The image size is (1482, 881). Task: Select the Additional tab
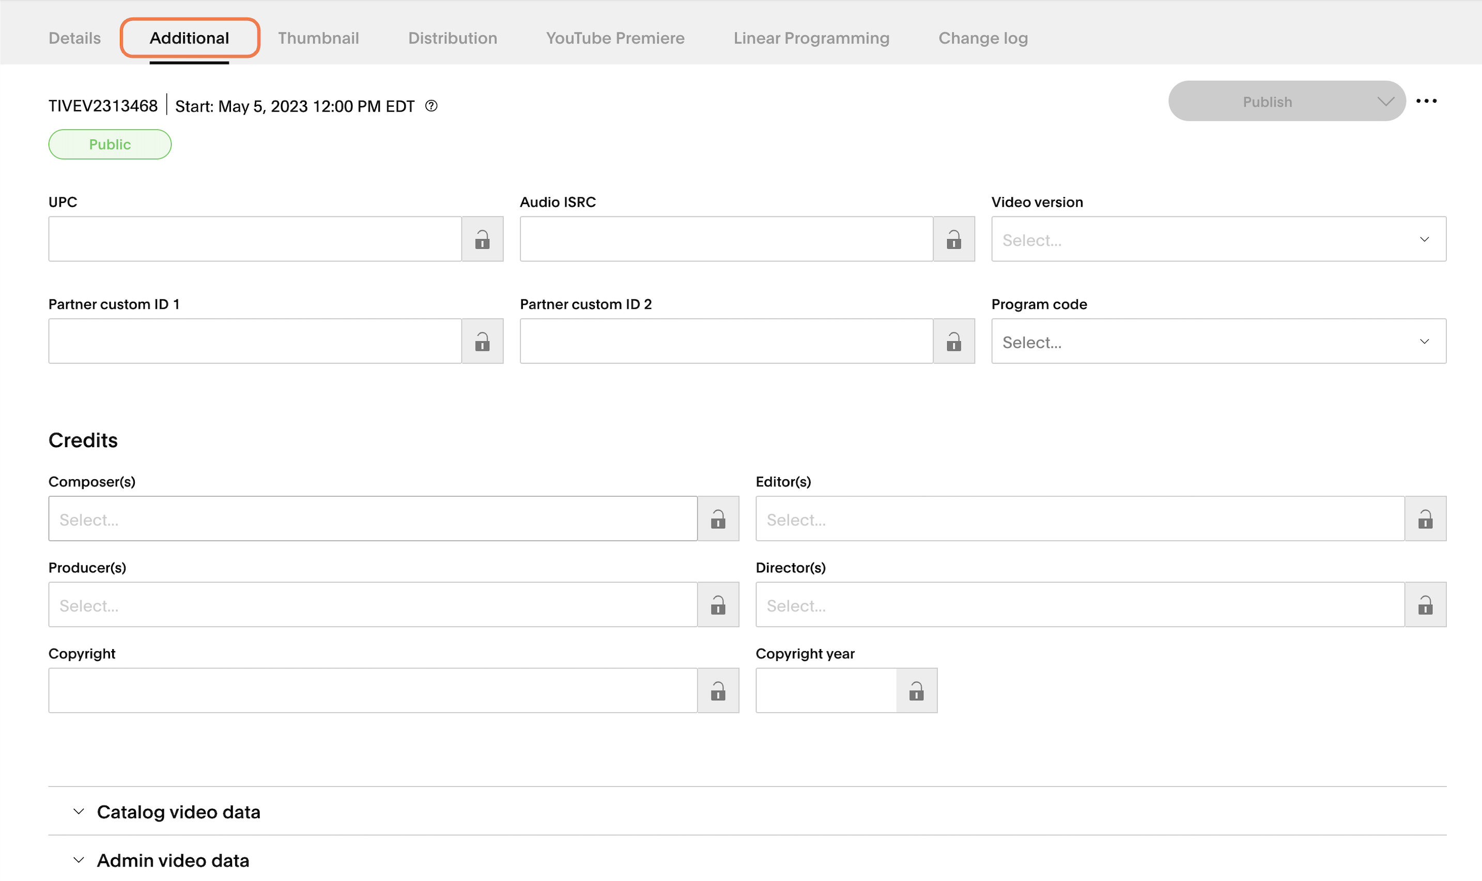tap(190, 39)
